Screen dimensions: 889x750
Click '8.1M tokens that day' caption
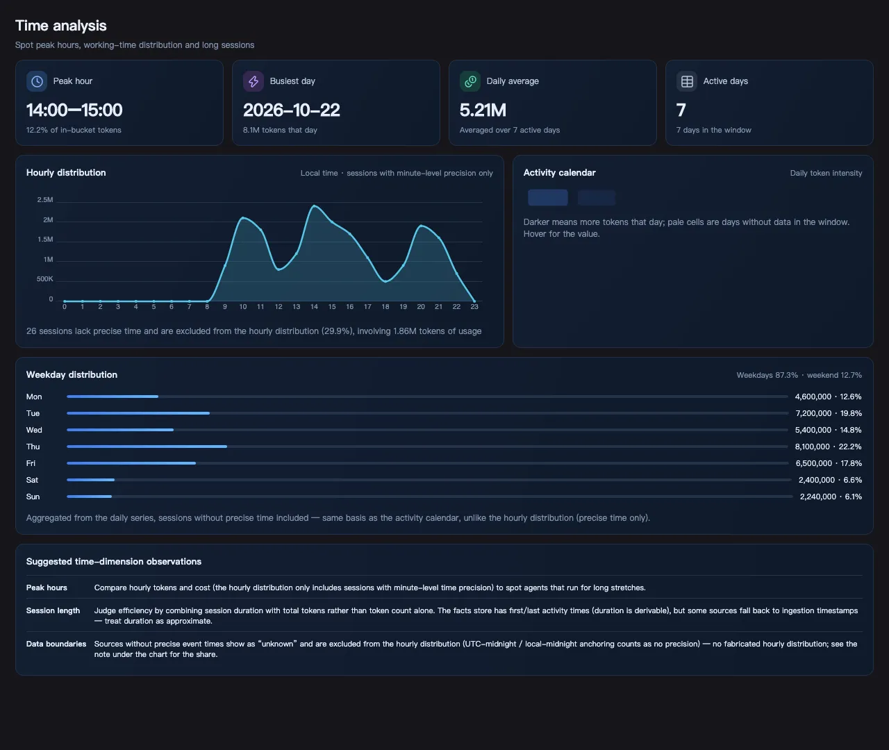click(x=280, y=130)
